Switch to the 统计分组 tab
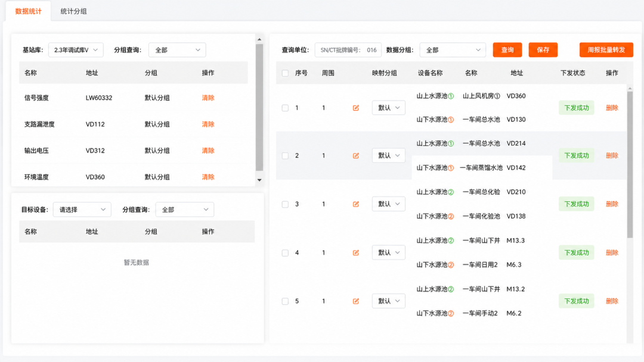The width and height of the screenshot is (644, 362). click(x=73, y=11)
